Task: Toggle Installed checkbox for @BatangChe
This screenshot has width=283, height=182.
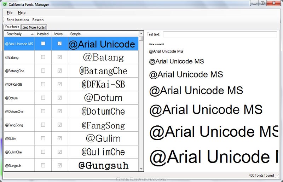Action: click(43, 71)
